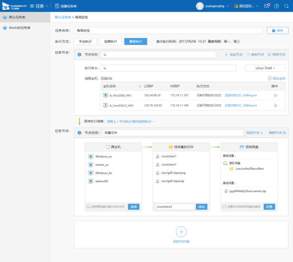
Task: Select 重复执行 execution mode
Action: click(136, 41)
